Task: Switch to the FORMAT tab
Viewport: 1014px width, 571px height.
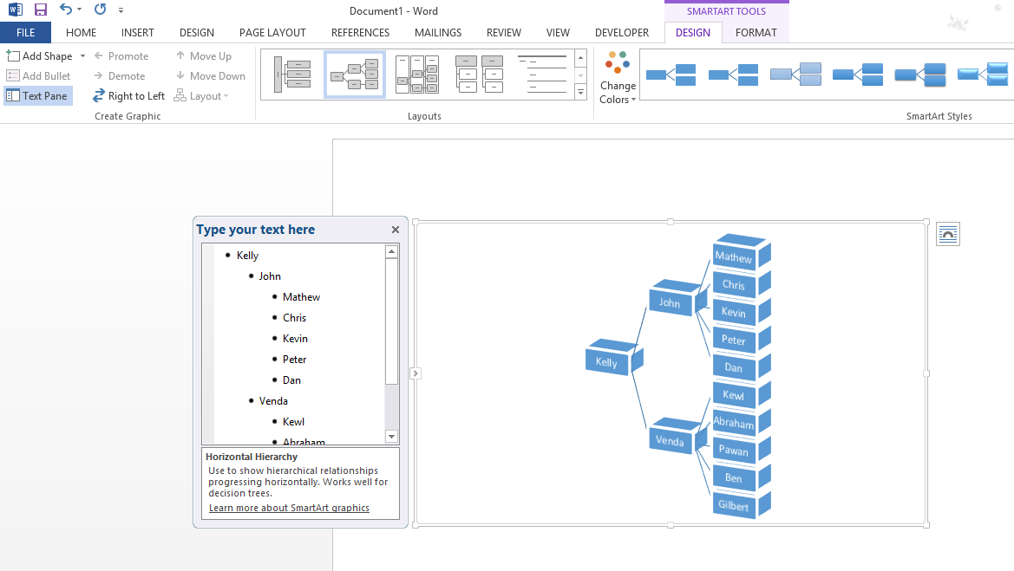Action: (x=756, y=33)
